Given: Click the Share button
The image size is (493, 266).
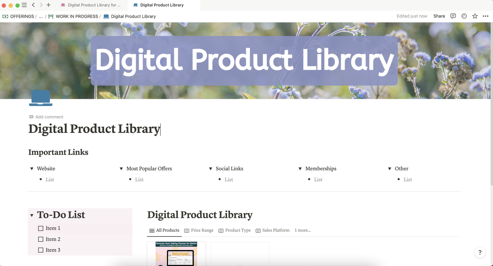Looking at the screenshot, I should click(439, 16).
